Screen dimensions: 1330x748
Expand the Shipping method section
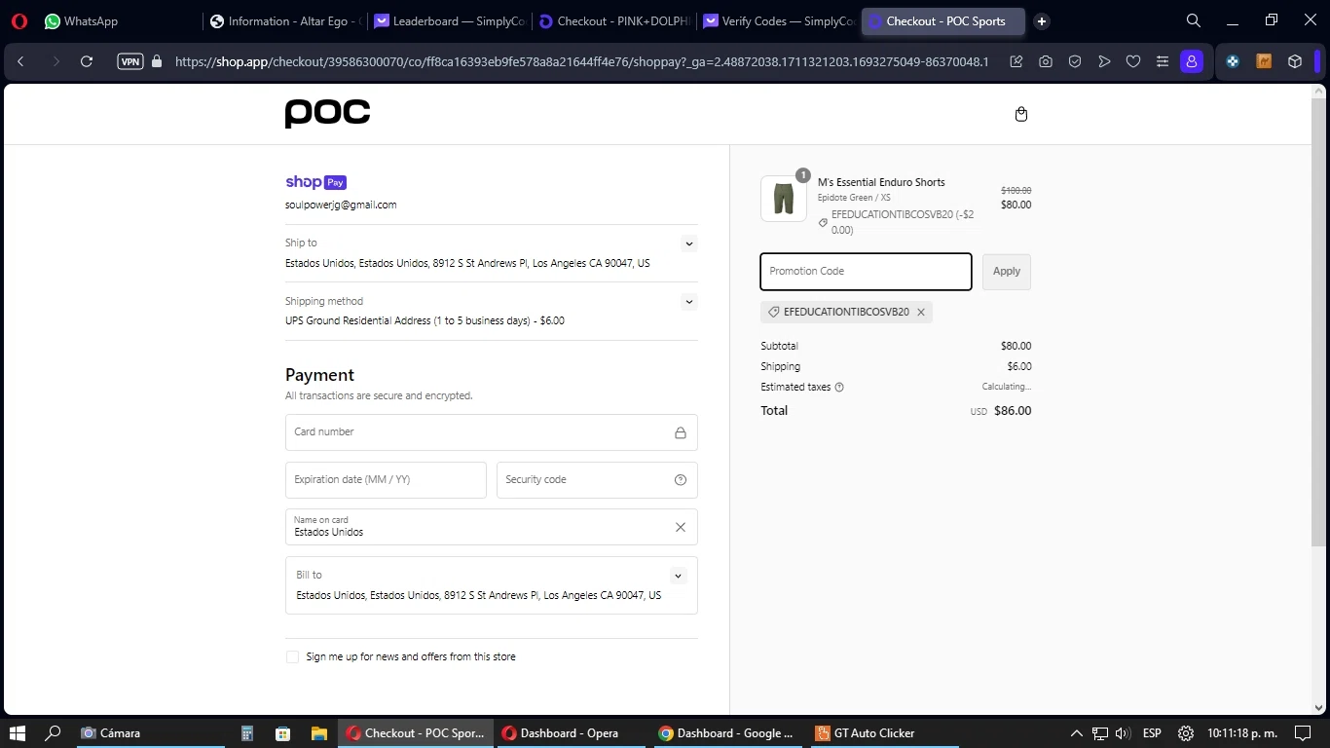(x=689, y=302)
